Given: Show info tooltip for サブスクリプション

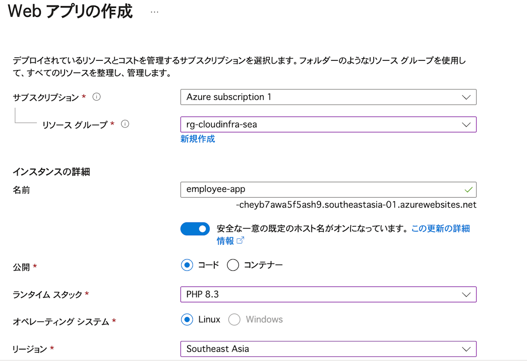Looking at the screenshot, I should pos(97,97).
